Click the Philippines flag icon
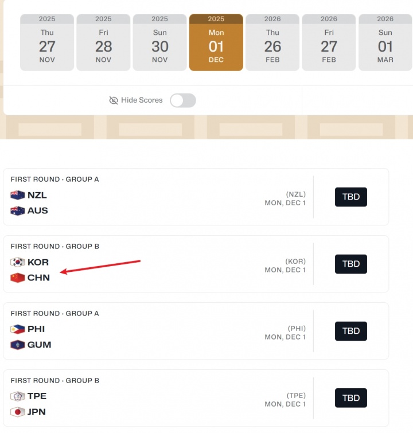This screenshot has width=413, height=433. tap(18, 329)
